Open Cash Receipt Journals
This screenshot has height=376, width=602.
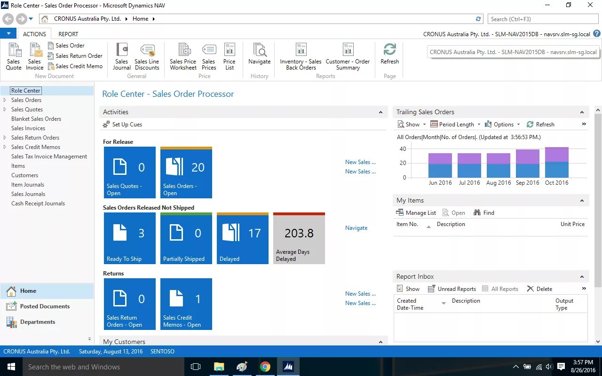tap(38, 204)
